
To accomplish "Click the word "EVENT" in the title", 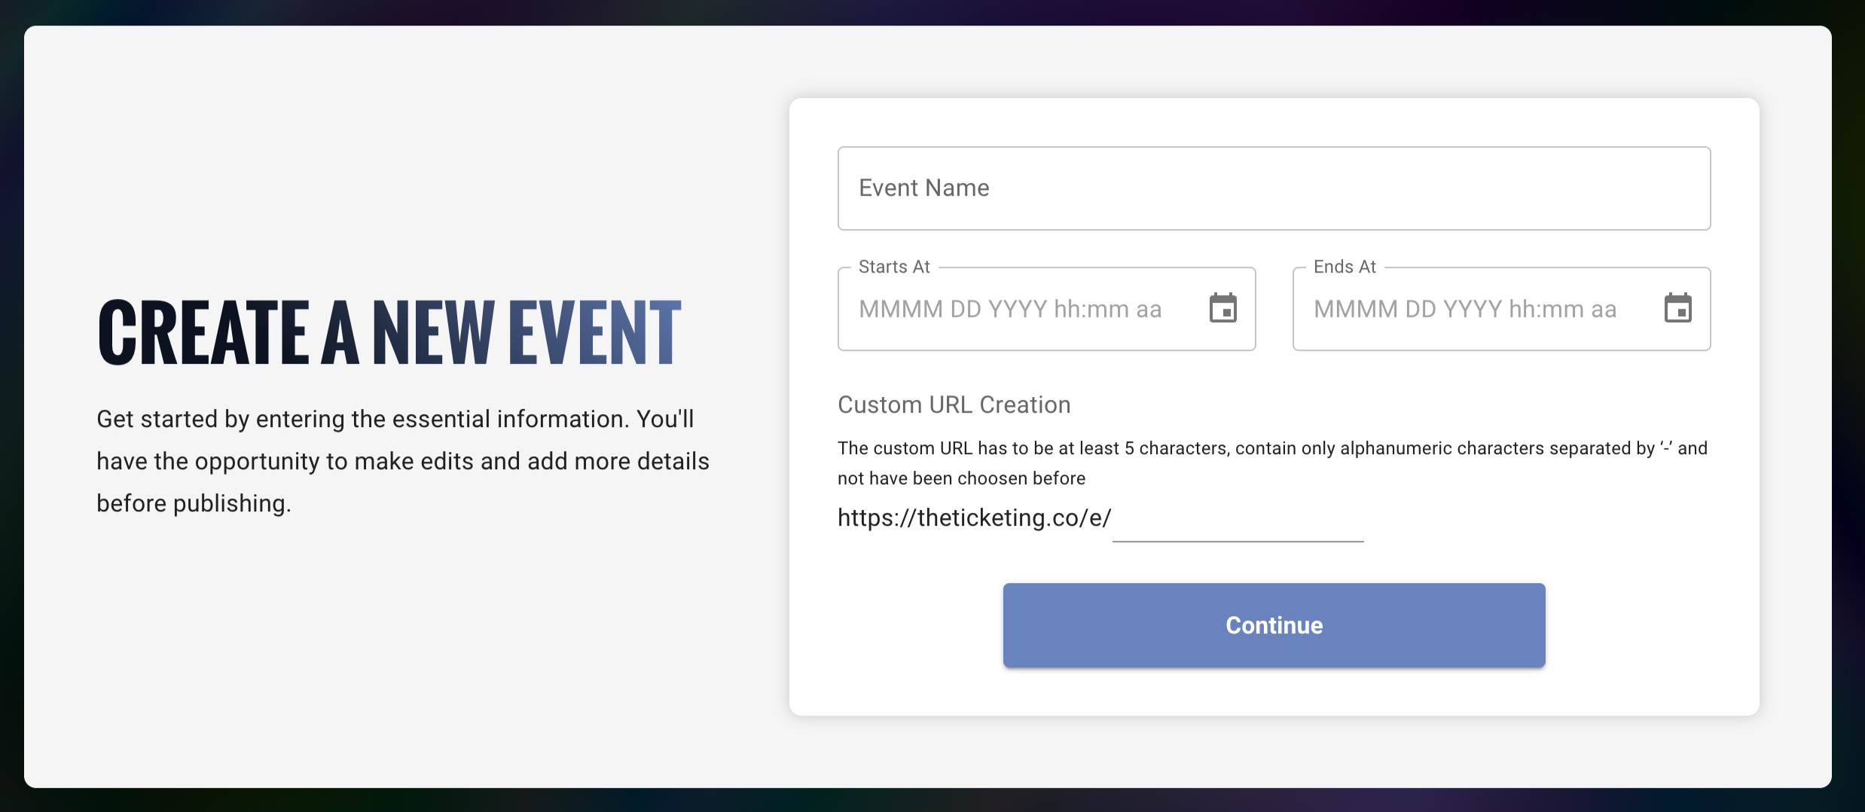I will [595, 332].
